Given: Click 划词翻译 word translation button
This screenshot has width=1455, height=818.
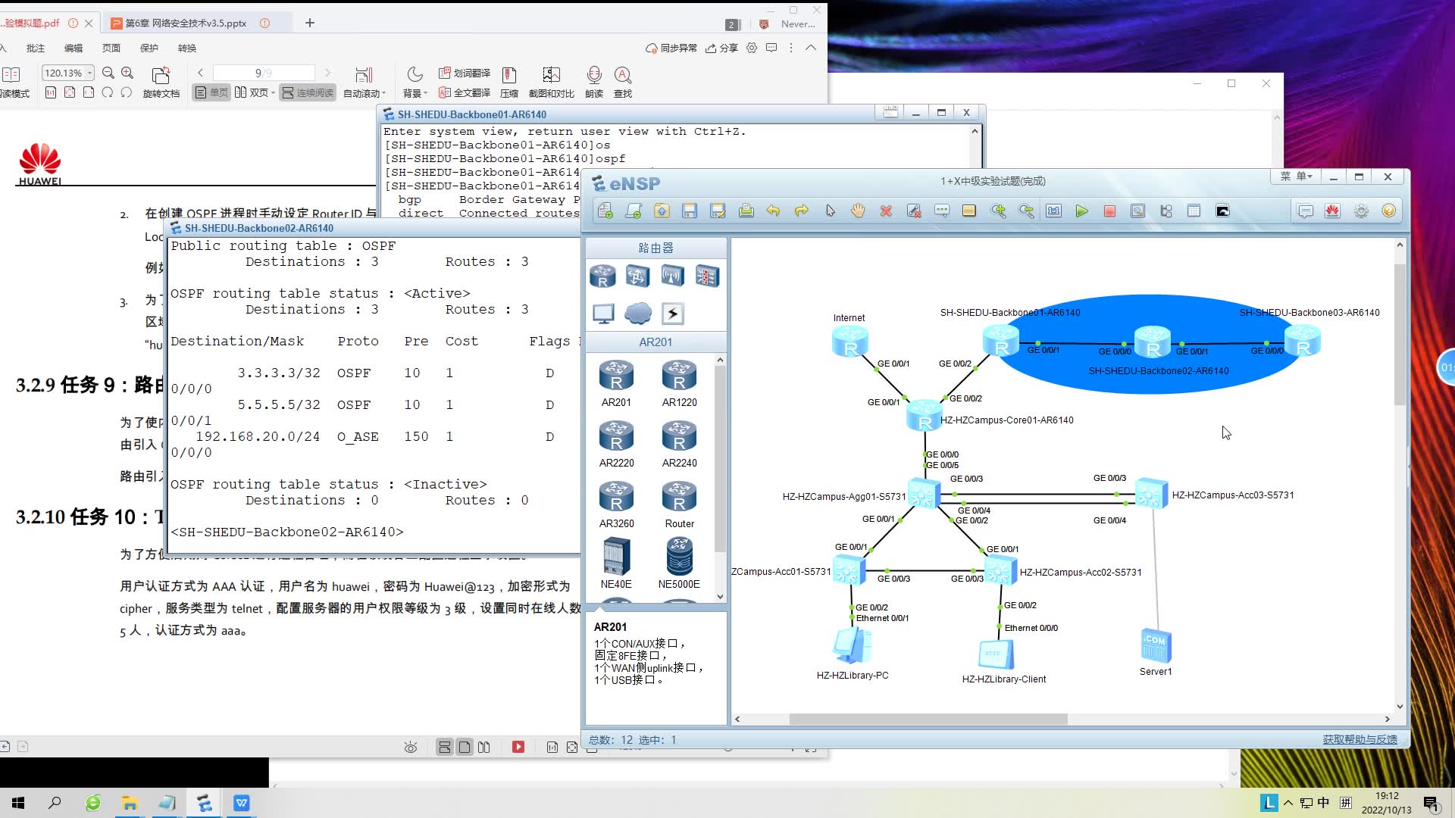Looking at the screenshot, I should click(464, 73).
